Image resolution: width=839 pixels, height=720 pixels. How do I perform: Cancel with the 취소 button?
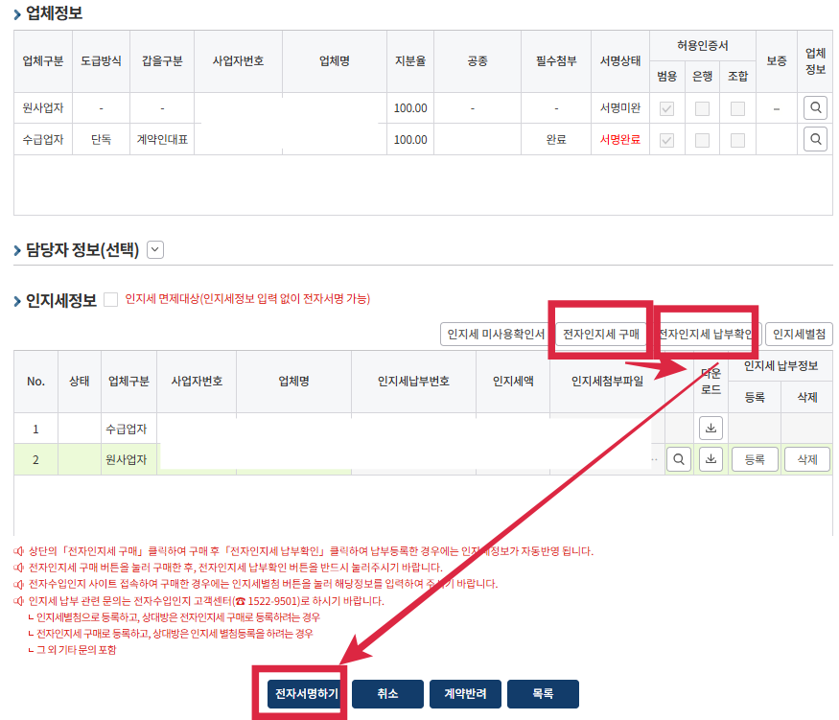tap(387, 693)
